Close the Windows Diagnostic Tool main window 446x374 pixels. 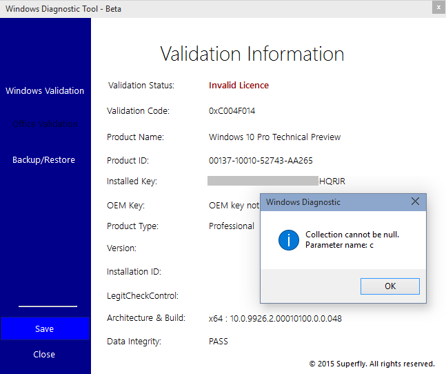438,8
